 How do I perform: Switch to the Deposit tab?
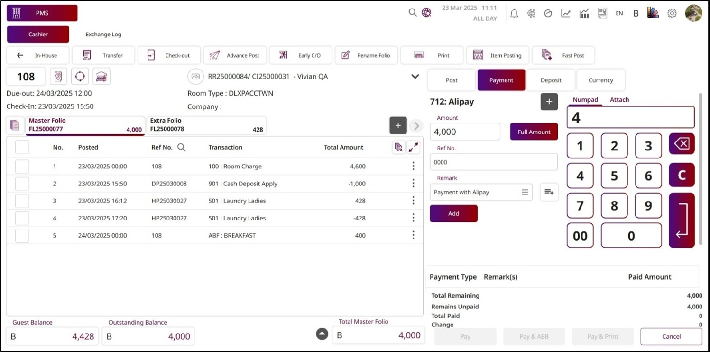pyautogui.click(x=551, y=80)
